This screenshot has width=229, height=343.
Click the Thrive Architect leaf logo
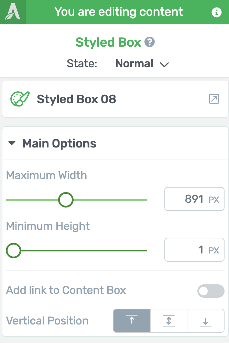13,12
